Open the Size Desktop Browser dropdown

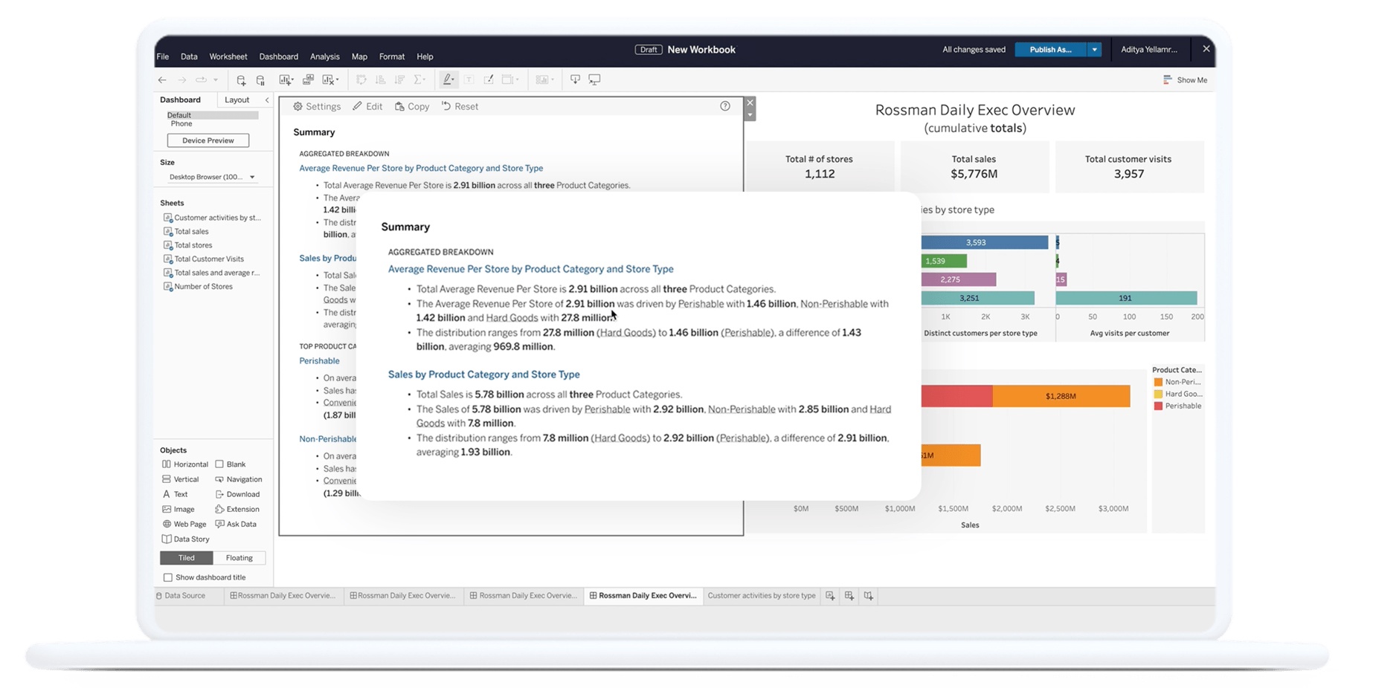point(212,177)
